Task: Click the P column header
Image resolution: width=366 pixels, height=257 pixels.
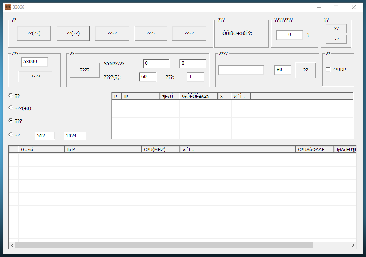Action: tap(116, 97)
